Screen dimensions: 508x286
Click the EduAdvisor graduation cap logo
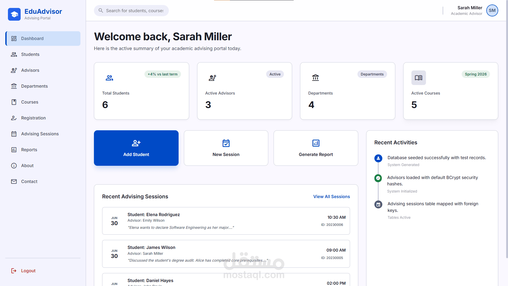point(14,14)
